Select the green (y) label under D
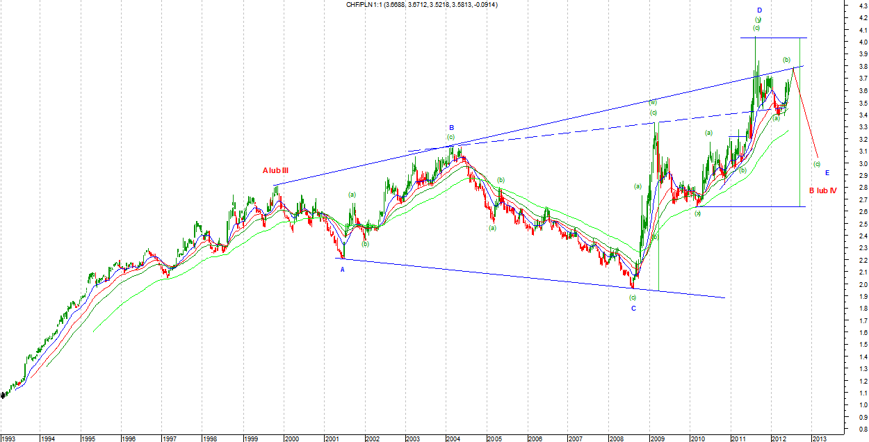 pos(758,19)
